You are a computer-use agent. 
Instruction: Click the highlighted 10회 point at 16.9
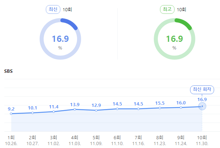point(202,106)
